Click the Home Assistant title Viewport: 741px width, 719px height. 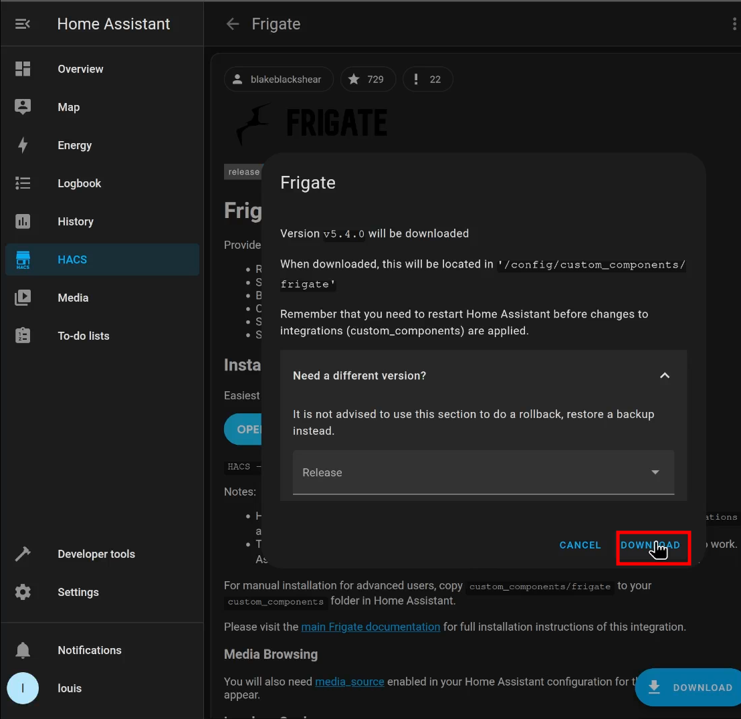(114, 23)
